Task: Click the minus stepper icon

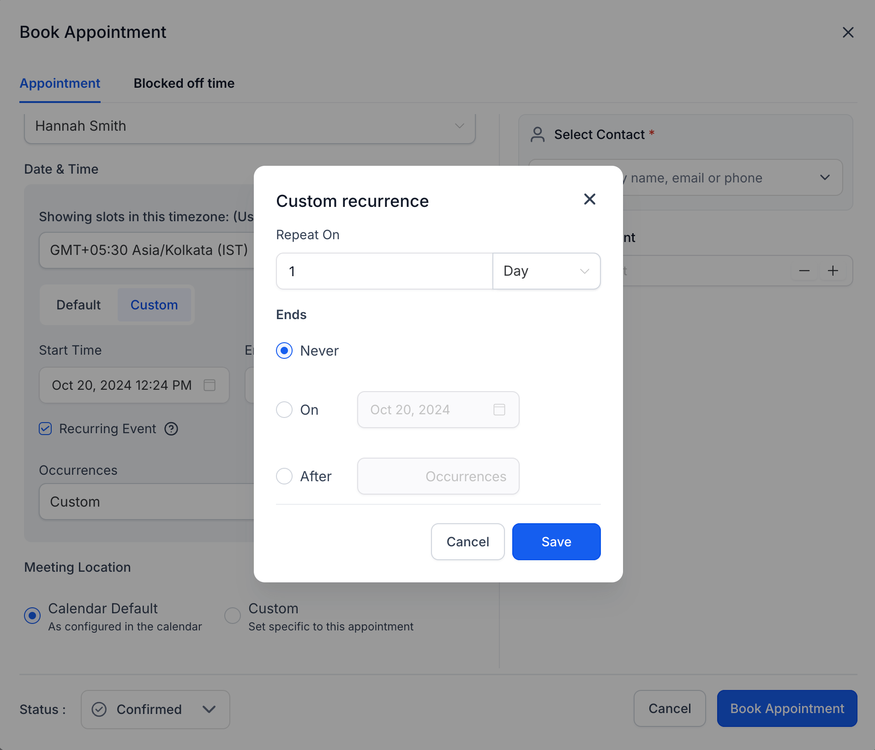Action: (x=804, y=271)
